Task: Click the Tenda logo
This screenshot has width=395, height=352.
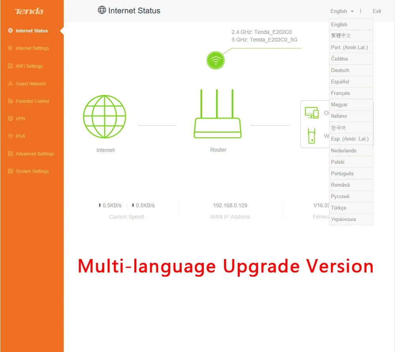Action: tap(29, 11)
